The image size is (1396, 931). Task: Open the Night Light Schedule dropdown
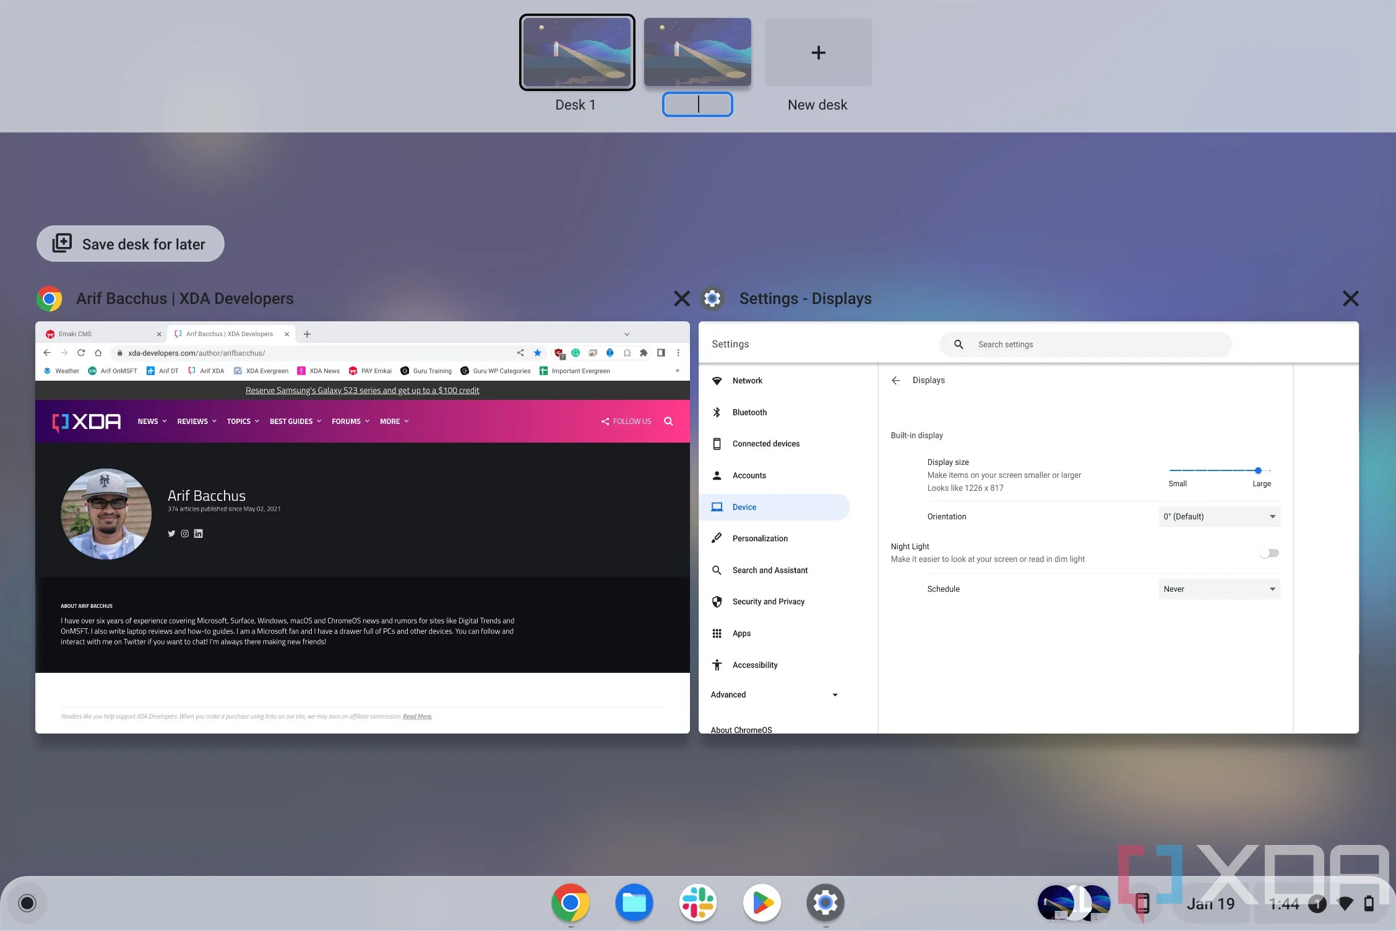[x=1218, y=589]
